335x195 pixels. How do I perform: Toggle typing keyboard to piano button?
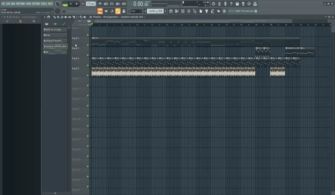coord(100,11)
